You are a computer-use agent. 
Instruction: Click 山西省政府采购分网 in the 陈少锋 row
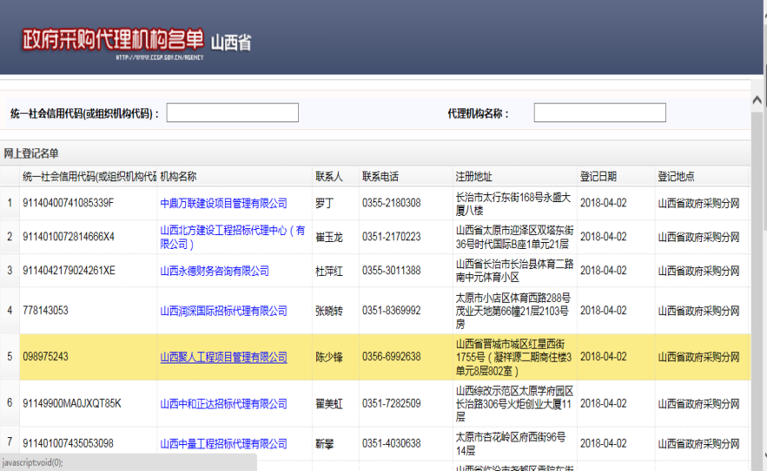coord(698,357)
